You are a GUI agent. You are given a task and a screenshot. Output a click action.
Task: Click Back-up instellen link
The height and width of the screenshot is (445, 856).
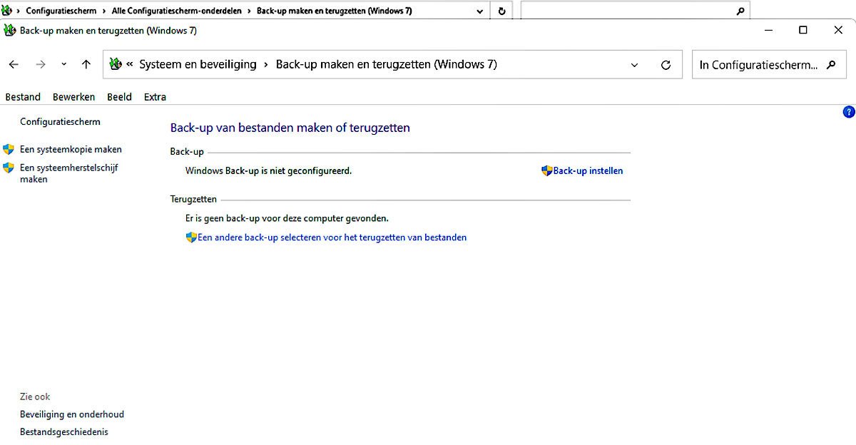coord(588,171)
